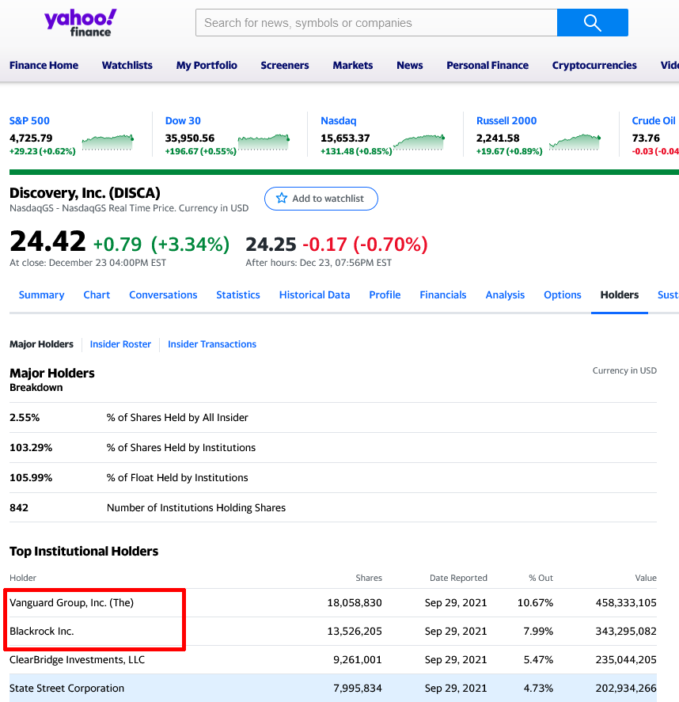679x702 pixels.
Task: Click the Russell 2000 index link
Action: 506,121
